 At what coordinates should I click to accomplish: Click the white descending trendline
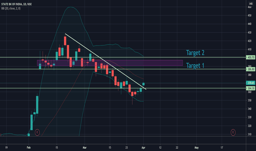pos(105,61)
